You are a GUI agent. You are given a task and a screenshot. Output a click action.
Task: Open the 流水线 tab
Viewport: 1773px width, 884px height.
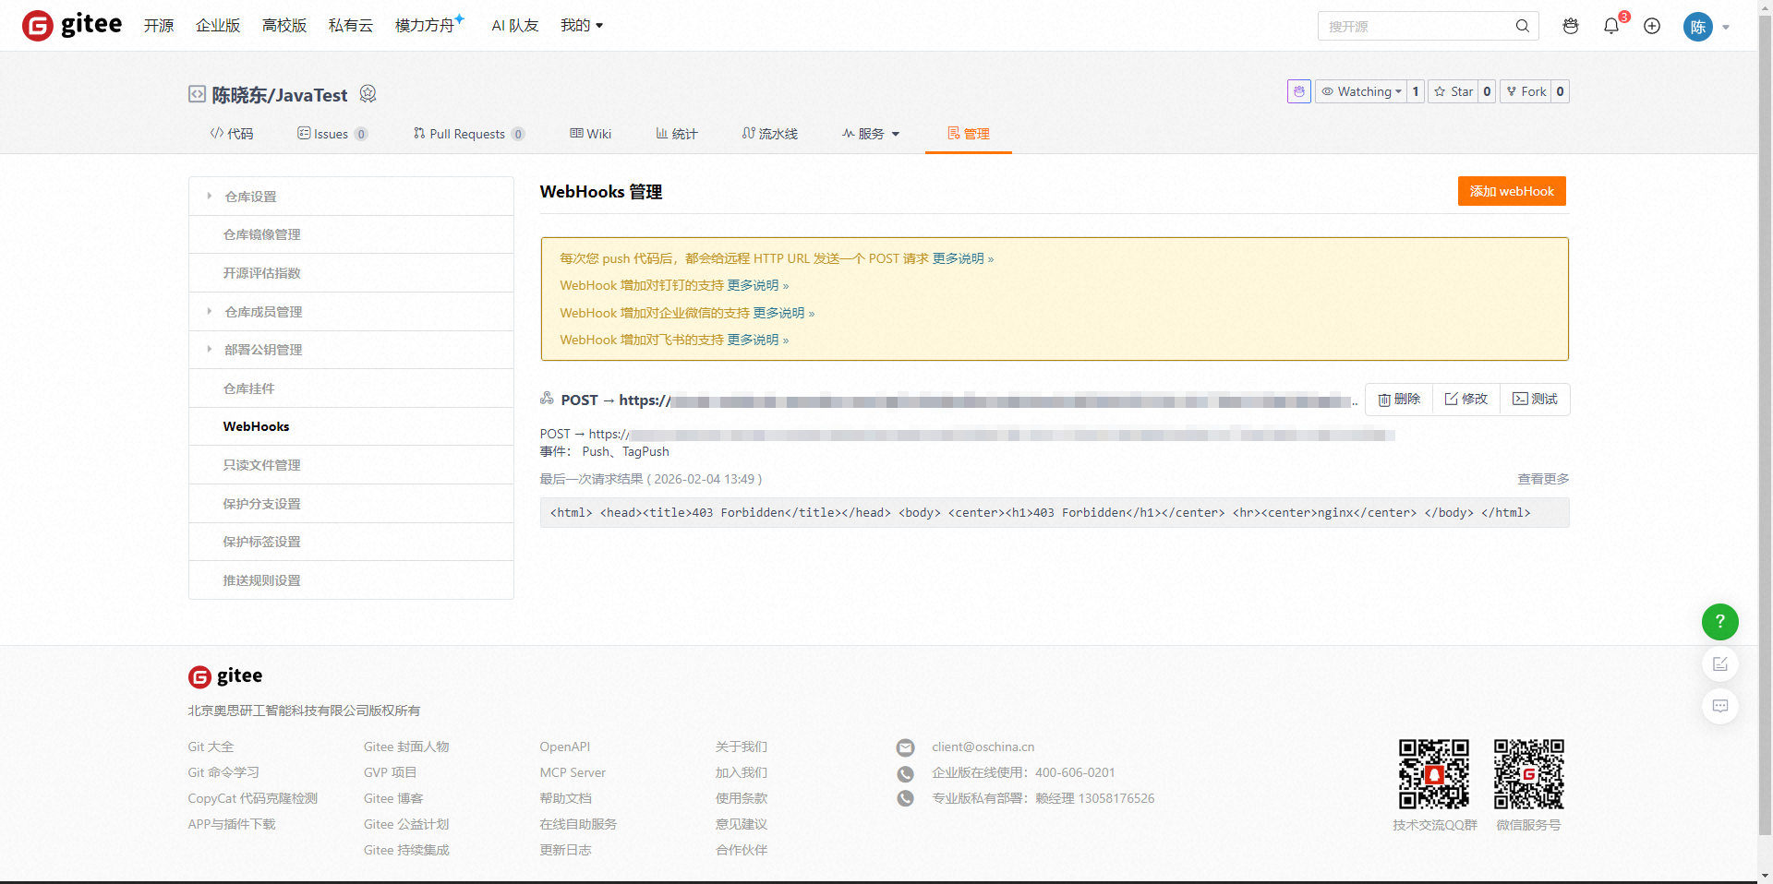(770, 134)
